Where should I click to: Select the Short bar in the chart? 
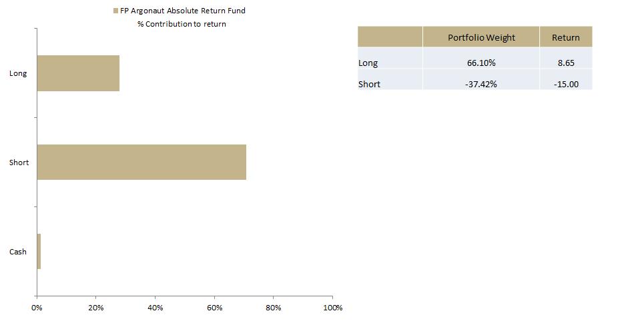point(141,162)
